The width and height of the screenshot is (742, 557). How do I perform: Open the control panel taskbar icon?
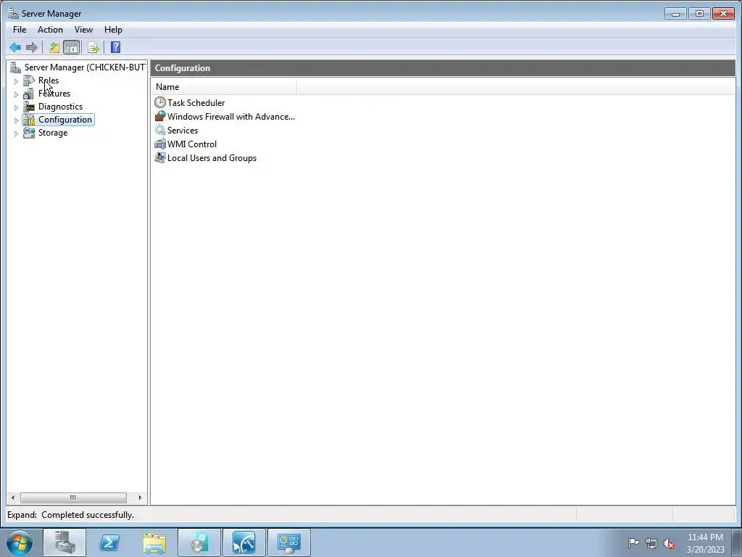(289, 542)
